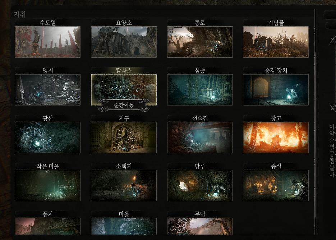Screen dimensions: 336x240
Task: Select the 마을 vestige thumbnail
Action: coord(124,226)
